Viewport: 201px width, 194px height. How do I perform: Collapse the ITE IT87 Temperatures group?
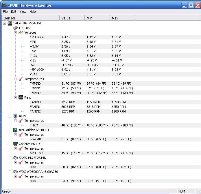point(15,79)
